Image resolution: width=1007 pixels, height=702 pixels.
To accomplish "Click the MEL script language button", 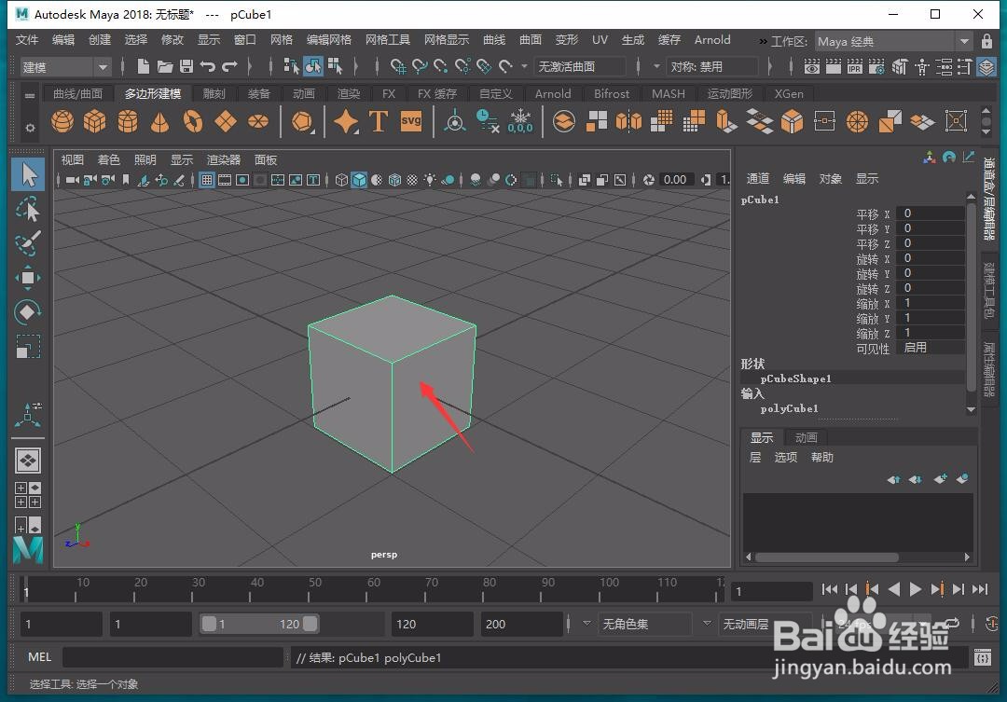I will coord(39,657).
